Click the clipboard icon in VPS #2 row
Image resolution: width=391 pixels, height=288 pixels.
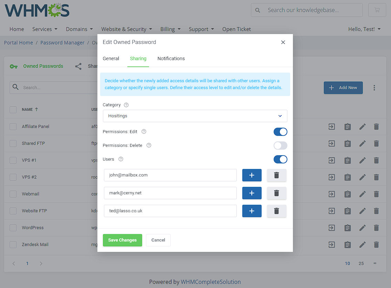point(347,177)
